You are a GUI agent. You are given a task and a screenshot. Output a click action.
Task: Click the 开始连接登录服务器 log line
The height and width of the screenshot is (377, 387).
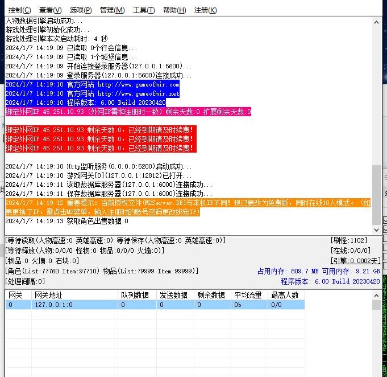(x=98, y=66)
